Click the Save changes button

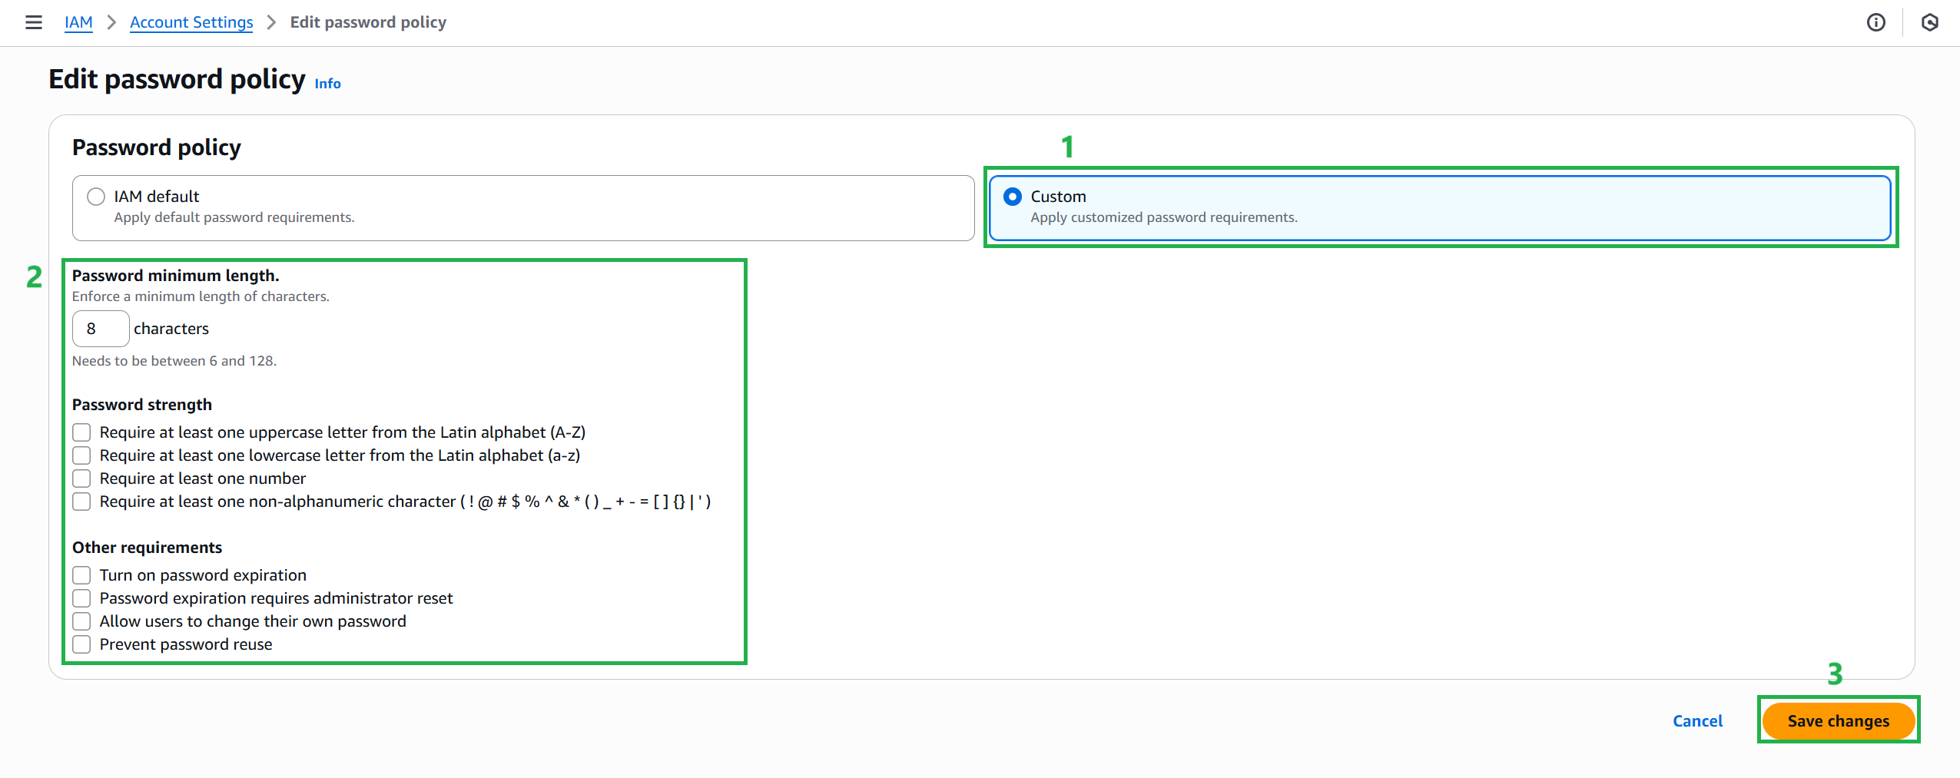1838,720
